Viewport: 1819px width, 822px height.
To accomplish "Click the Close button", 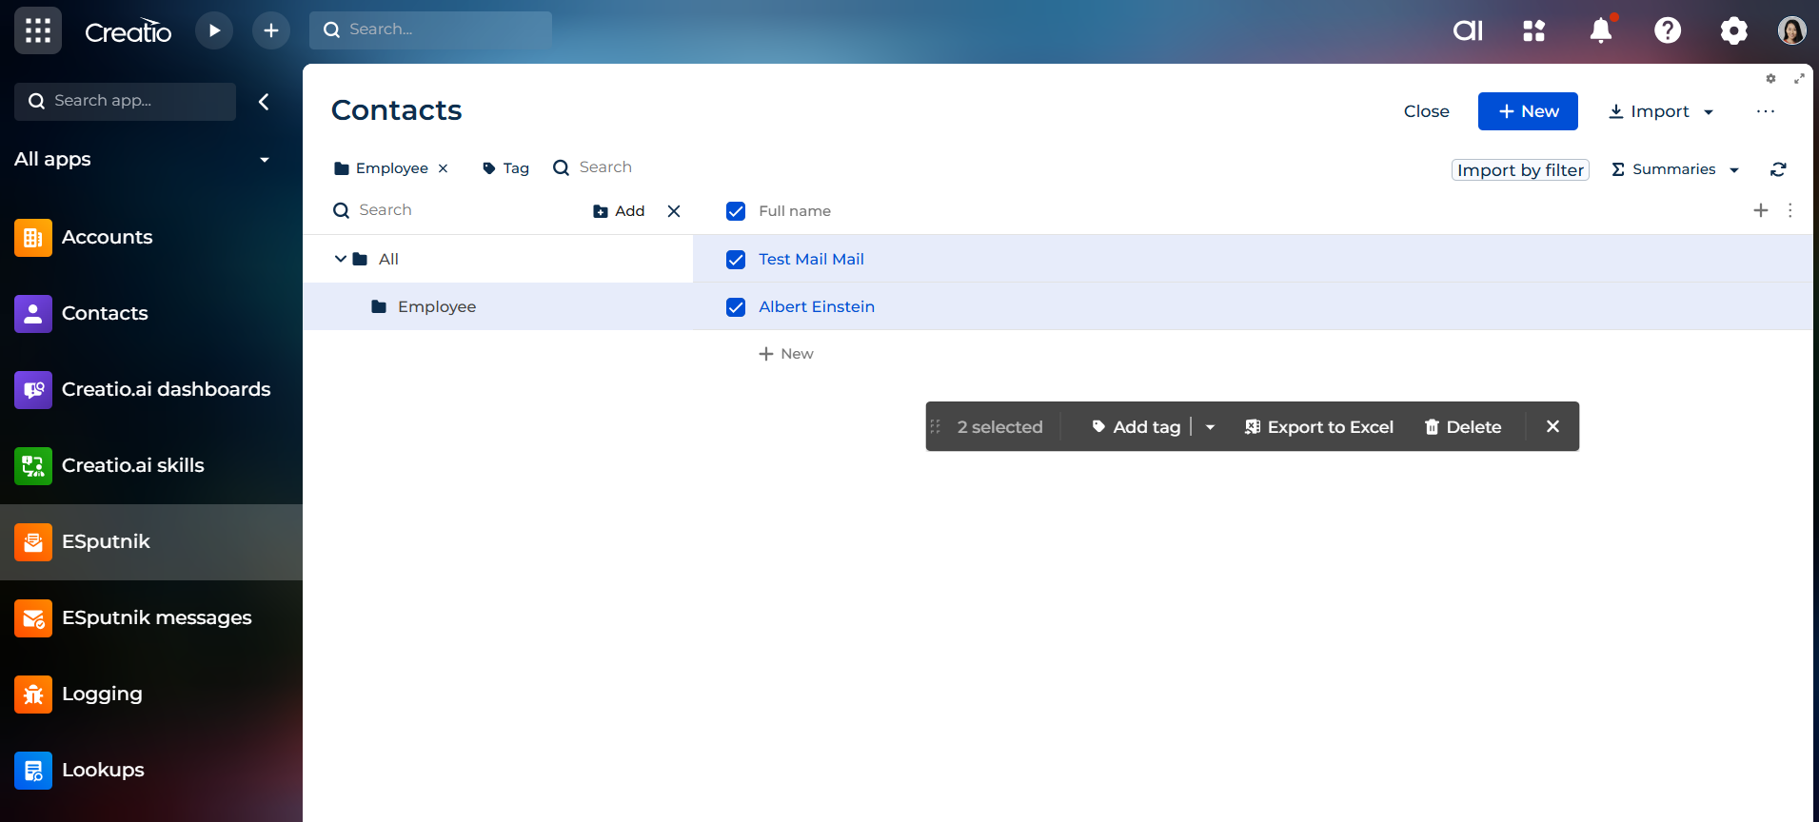I will [1426, 111].
